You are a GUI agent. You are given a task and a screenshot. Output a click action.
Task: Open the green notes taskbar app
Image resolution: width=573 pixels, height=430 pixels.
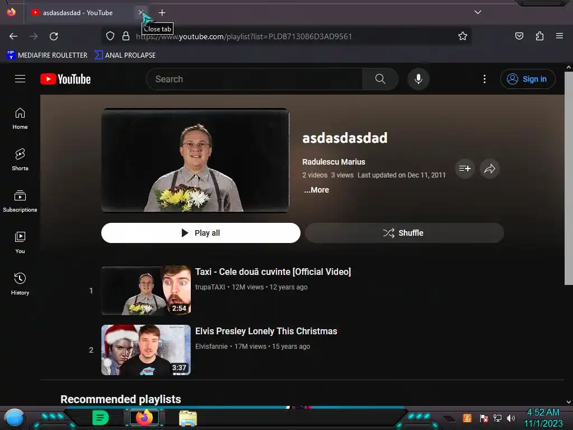pyautogui.click(x=101, y=418)
